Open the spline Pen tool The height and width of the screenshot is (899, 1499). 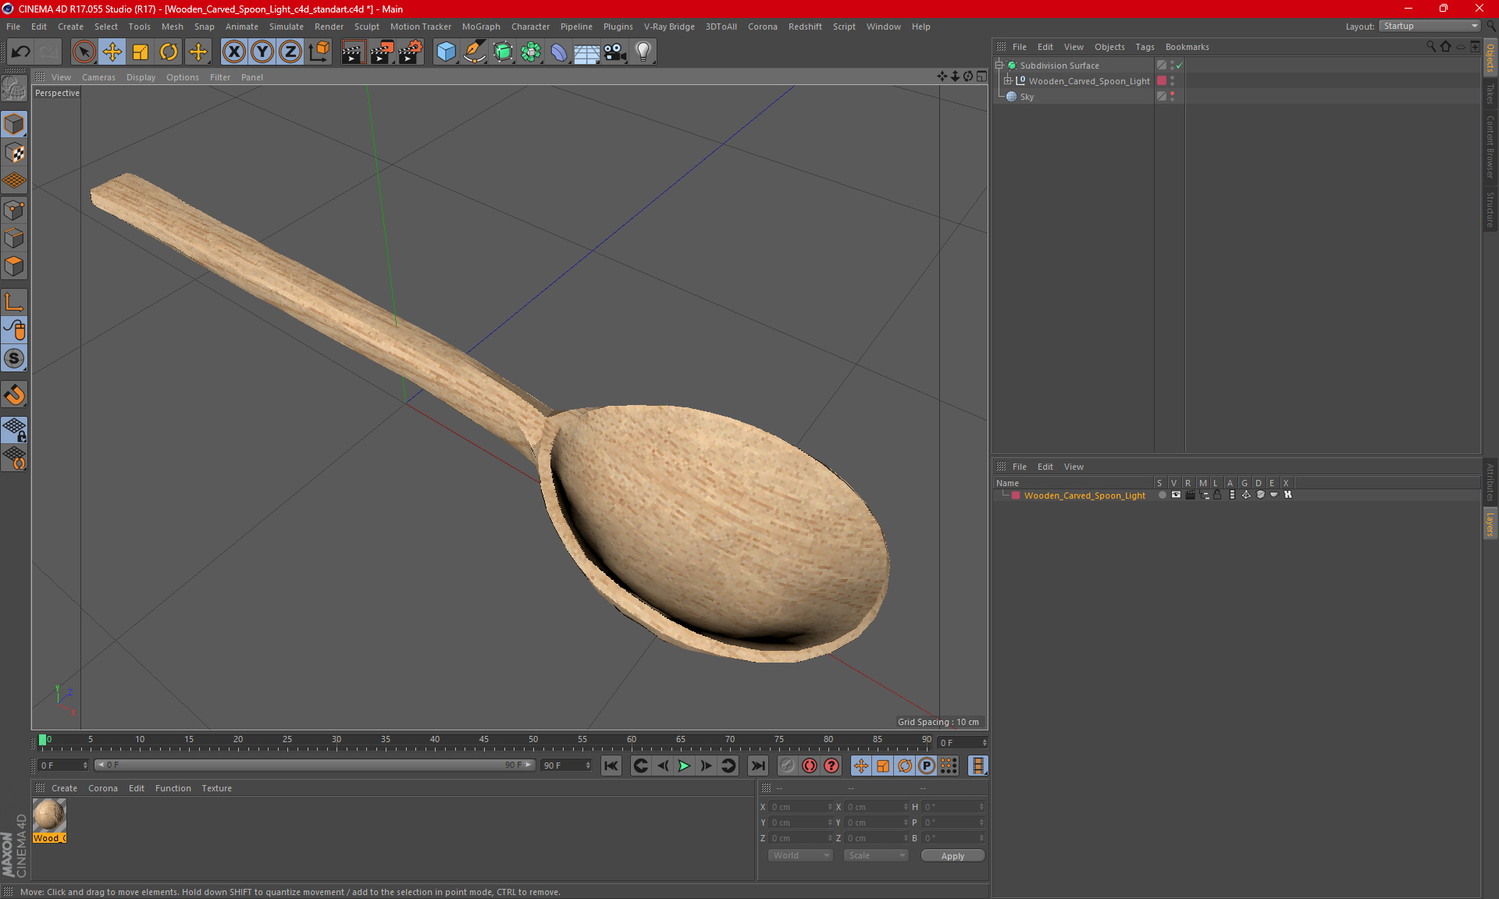[x=475, y=52]
